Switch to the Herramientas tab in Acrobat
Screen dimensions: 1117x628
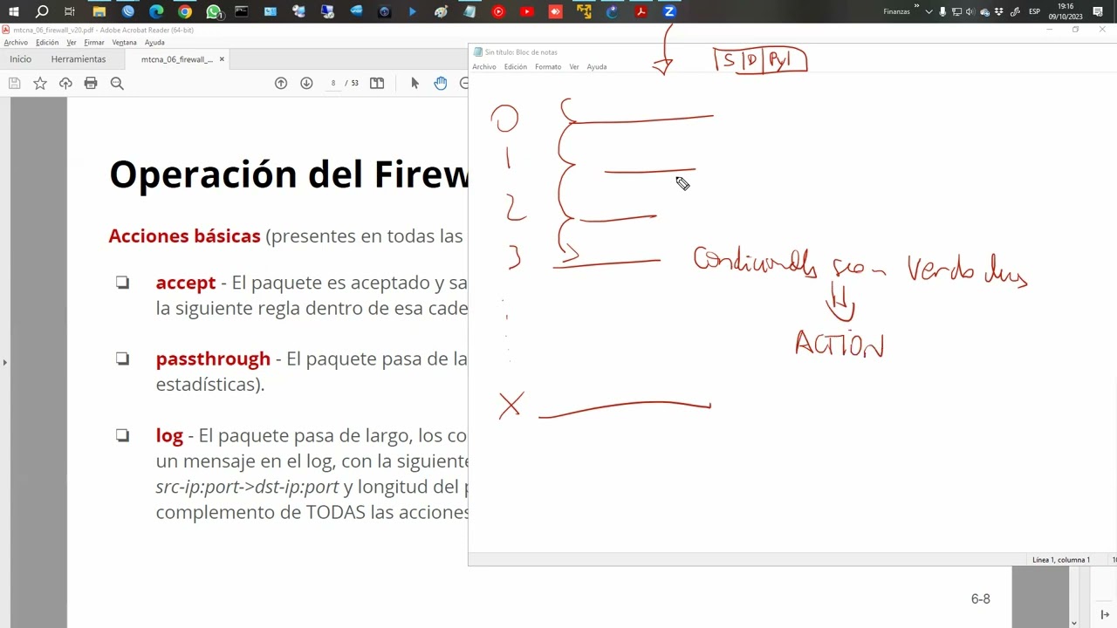point(79,59)
